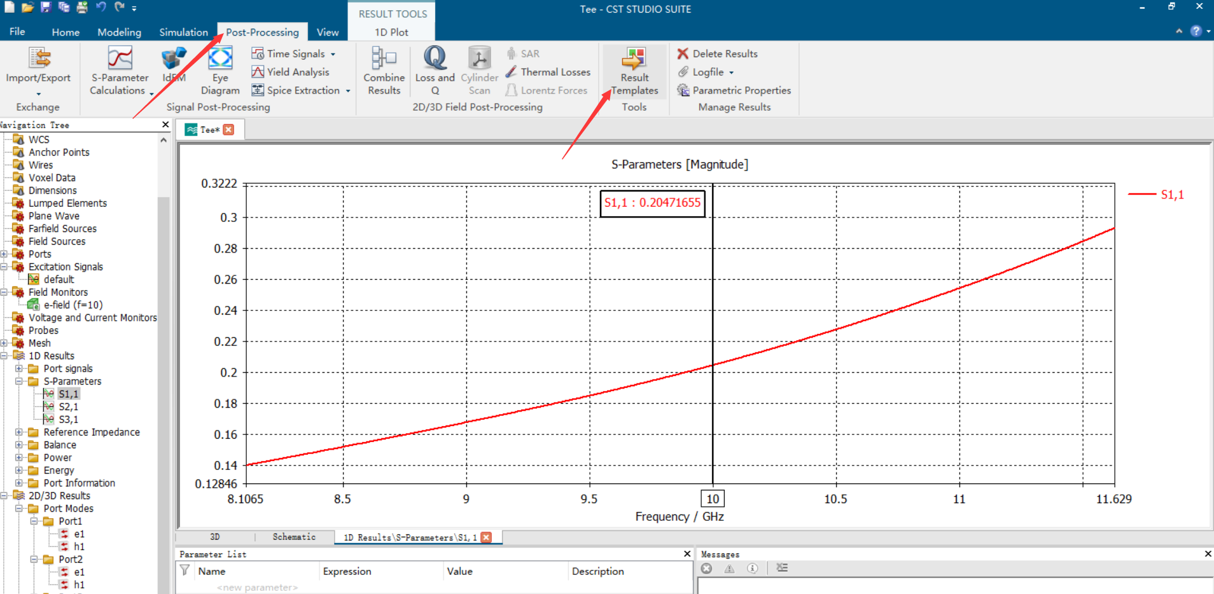Click Lorentz Forces icon

click(x=511, y=90)
